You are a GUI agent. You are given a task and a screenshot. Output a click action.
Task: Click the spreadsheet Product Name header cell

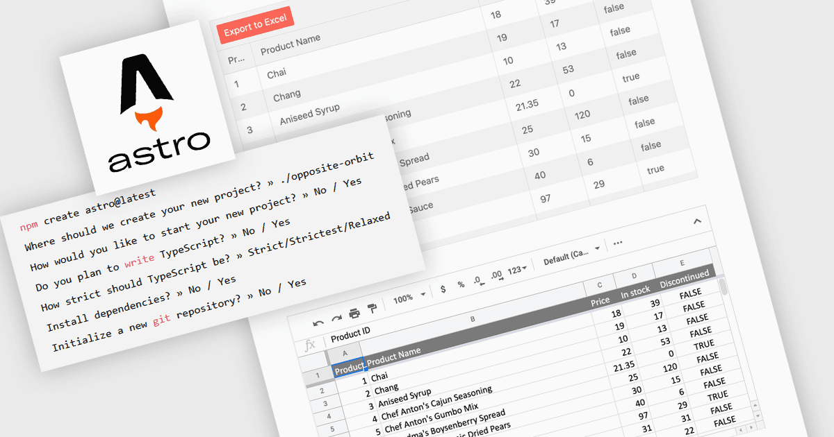click(393, 357)
